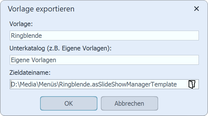Choose a target folder via the browse icon
The height and width of the screenshot is (116, 208).
192,84
